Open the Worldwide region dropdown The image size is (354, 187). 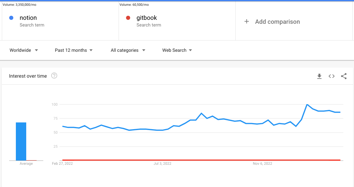[x=24, y=50]
